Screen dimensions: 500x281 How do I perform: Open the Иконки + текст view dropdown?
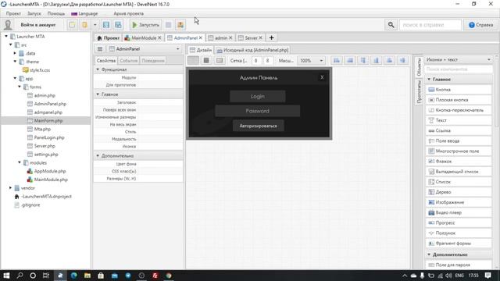[459, 59]
